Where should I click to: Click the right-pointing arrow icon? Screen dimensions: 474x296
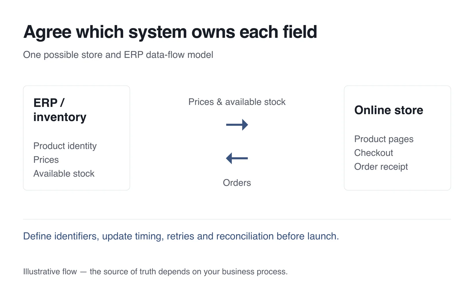pos(237,125)
